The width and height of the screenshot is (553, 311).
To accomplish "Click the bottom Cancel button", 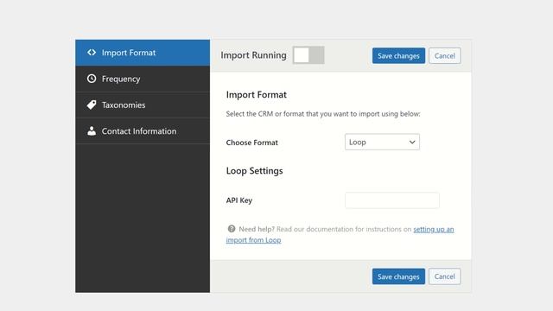I will pos(445,276).
